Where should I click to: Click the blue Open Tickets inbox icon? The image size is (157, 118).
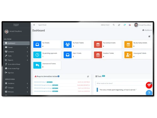coord(68,55)
